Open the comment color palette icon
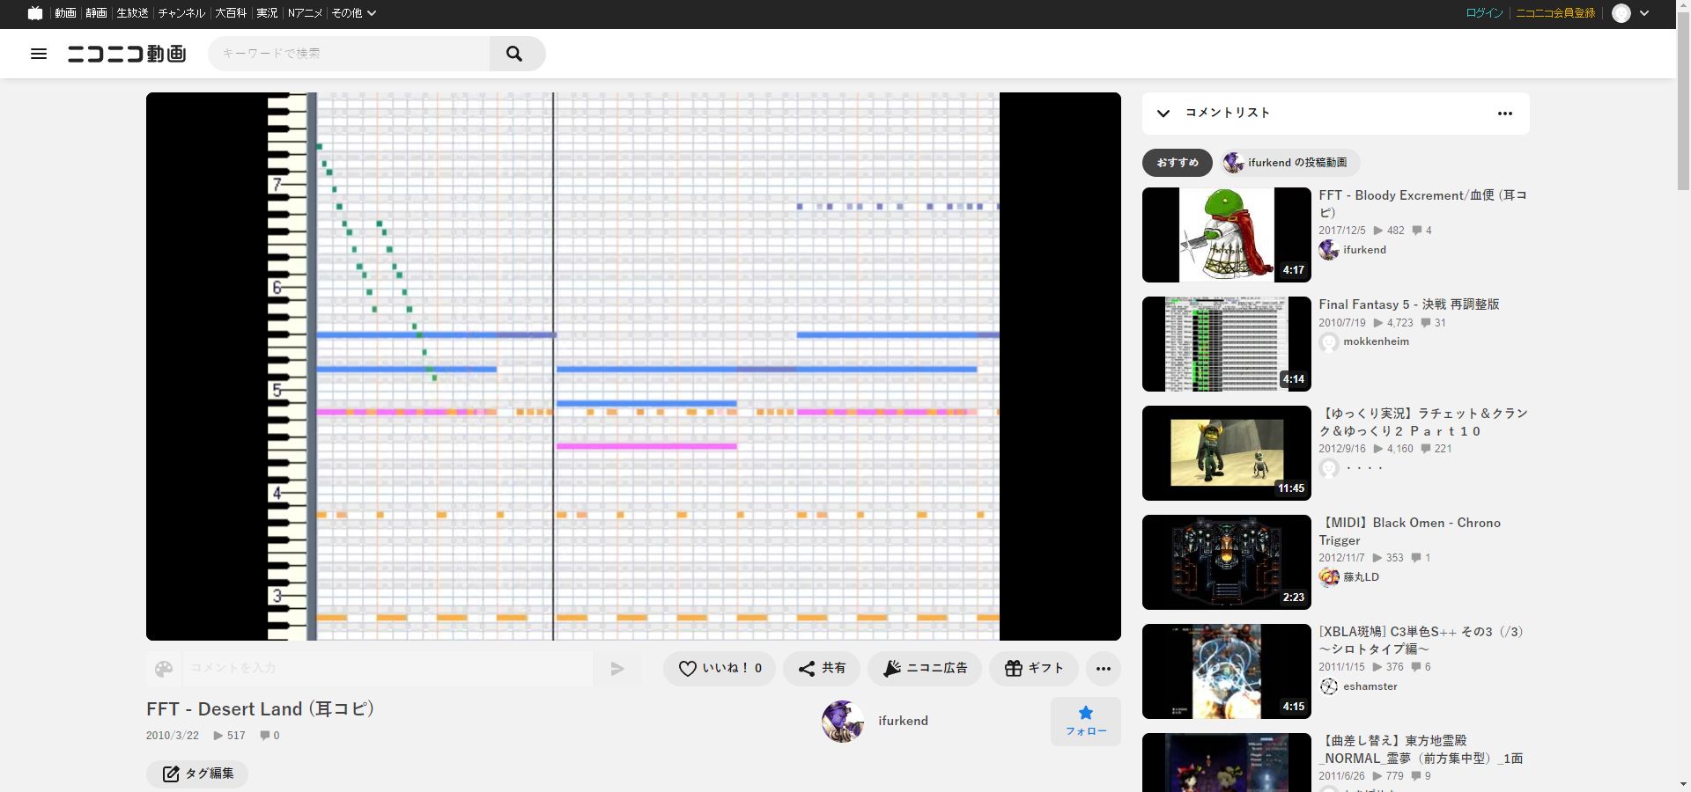The height and width of the screenshot is (792, 1691). click(x=164, y=669)
